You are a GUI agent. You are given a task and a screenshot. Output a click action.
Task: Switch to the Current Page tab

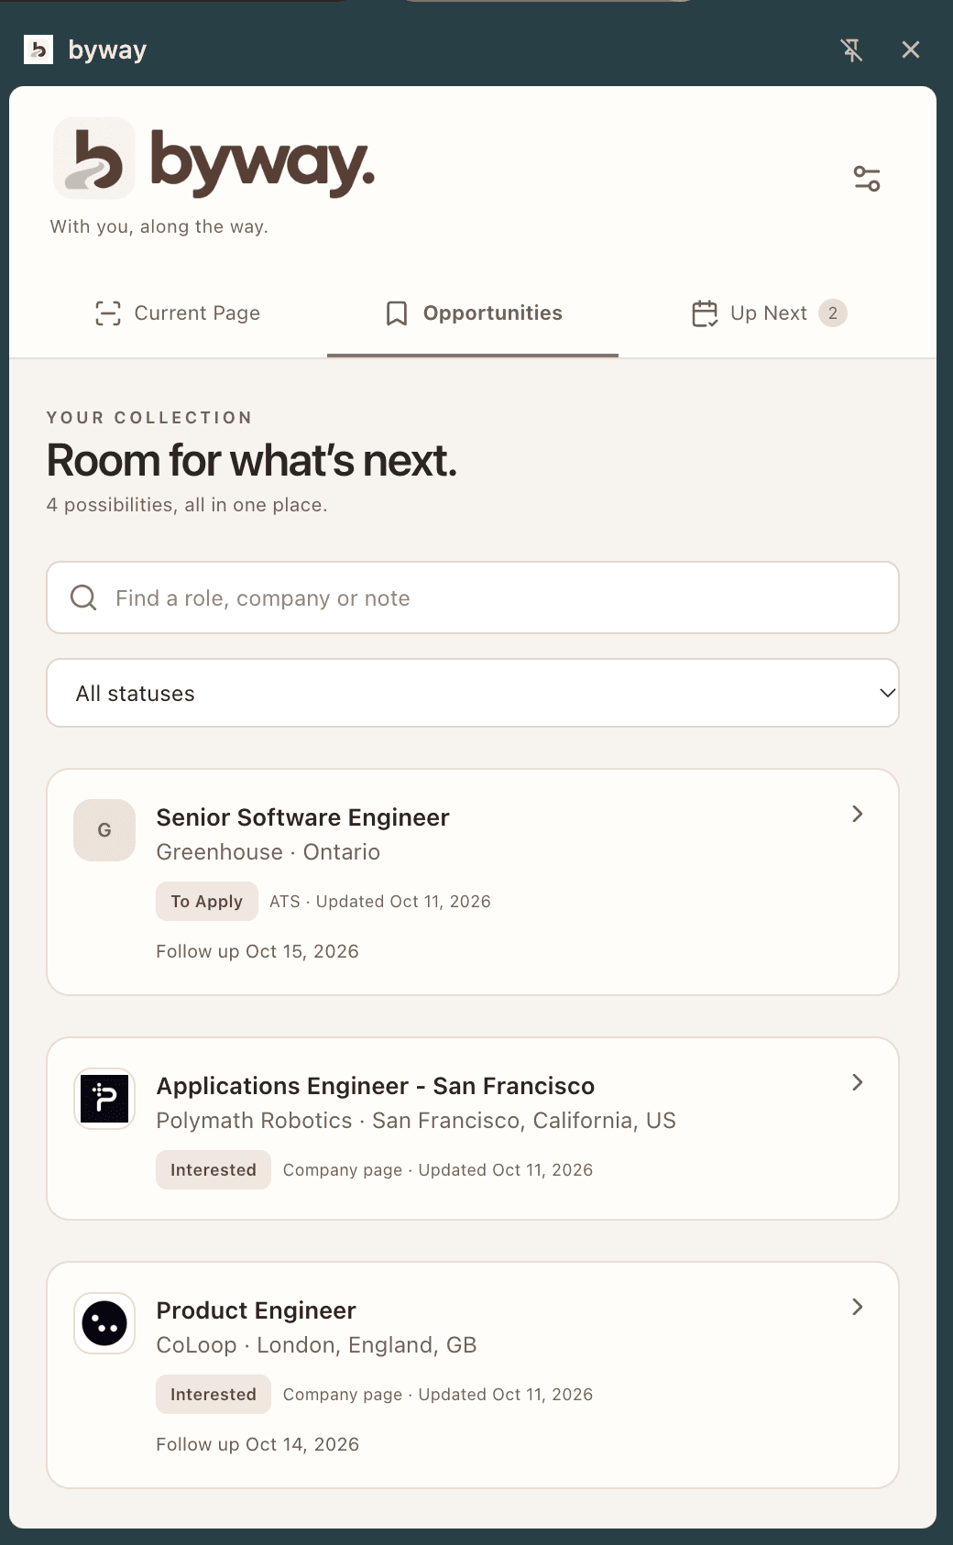[x=178, y=313]
